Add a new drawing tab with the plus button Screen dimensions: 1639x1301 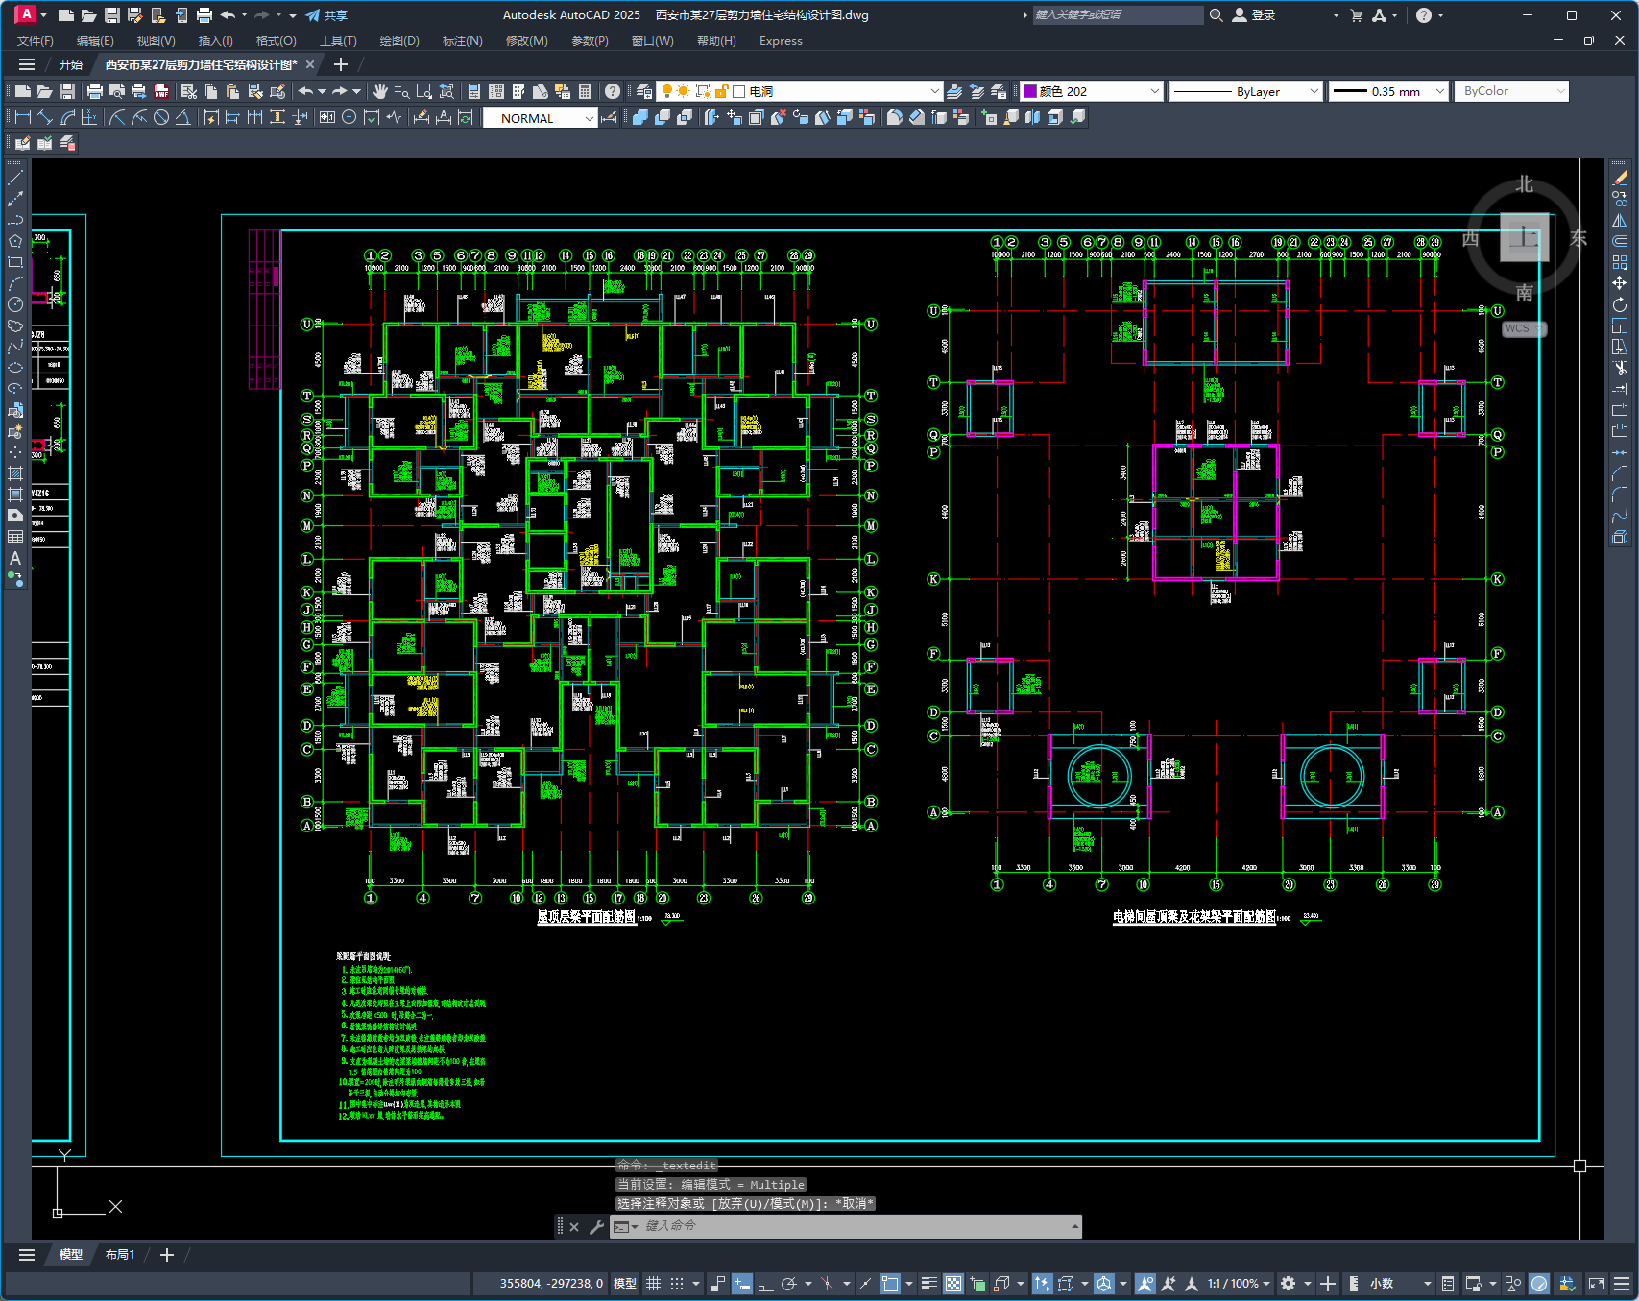340,64
